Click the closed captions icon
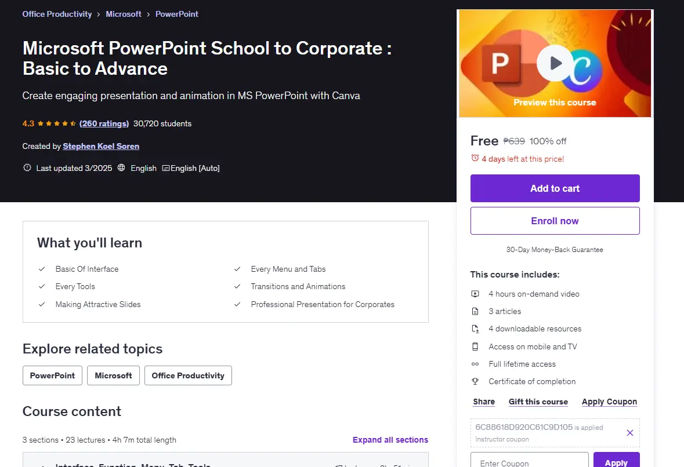The height and width of the screenshot is (467, 684). [x=166, y=168]
